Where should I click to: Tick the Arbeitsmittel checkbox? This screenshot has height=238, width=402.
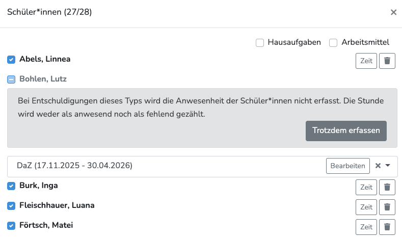[333, 43]
